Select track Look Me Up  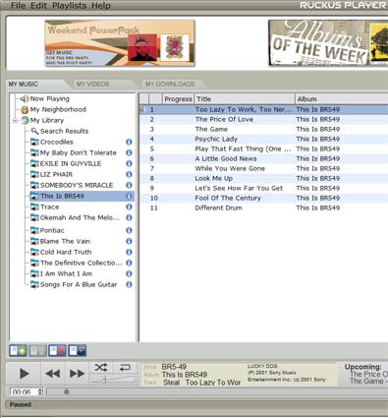(x=263, y=178)
